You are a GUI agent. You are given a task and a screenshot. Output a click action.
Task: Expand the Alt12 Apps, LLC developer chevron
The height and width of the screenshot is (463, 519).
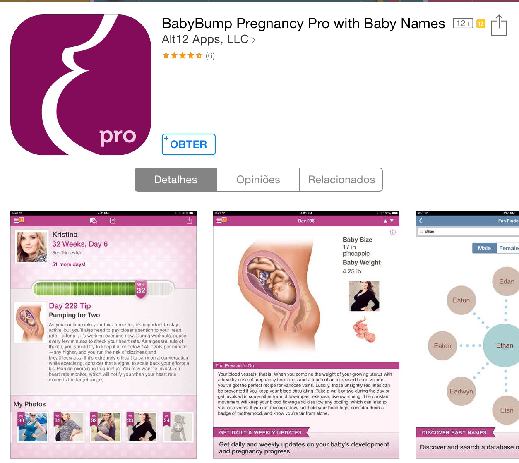click(x=253, y=40)
